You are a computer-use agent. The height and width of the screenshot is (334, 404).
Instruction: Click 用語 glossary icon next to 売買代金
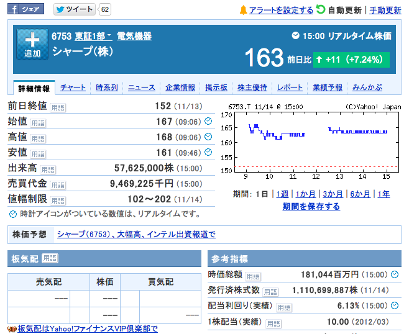[58, 185]
